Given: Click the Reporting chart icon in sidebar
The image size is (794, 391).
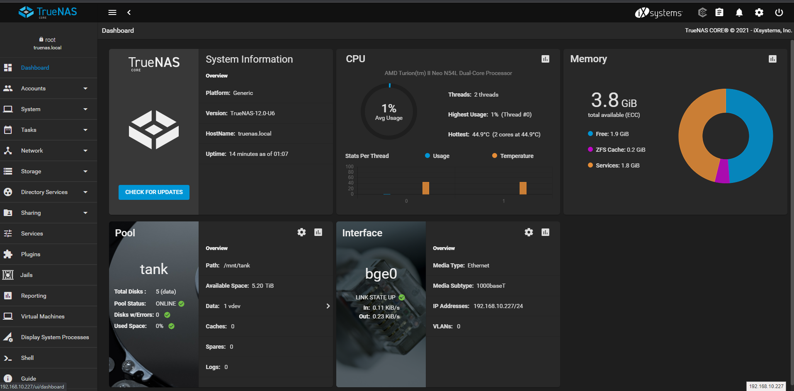Looking at the screenshot, I should point(8,296).
